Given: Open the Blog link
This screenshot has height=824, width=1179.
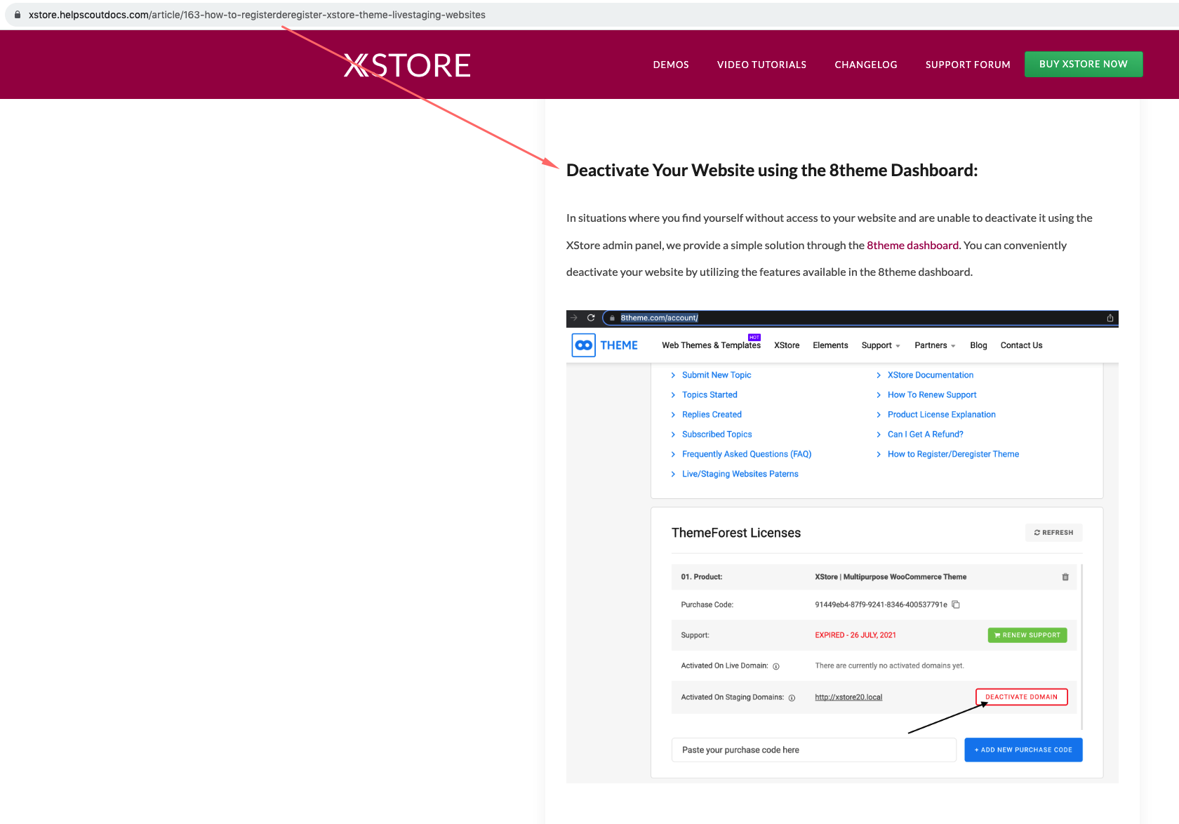Looking at the screenshot, I should [x=978, y=345].
